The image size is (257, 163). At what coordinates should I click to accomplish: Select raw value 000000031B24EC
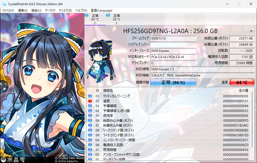tap(236, 126)
